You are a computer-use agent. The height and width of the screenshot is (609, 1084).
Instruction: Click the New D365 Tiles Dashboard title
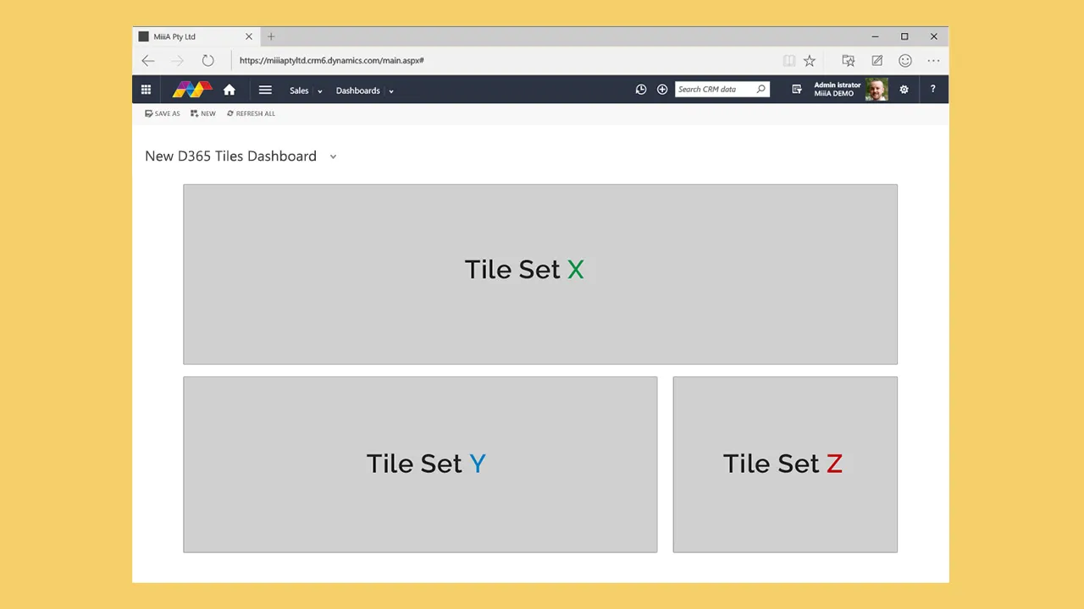click(x=230, y=156)
